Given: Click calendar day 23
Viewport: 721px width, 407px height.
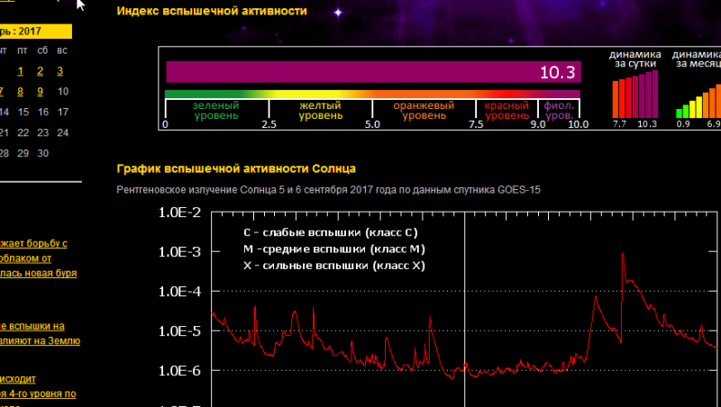Looking at the screenshot, I should [41, 132].
